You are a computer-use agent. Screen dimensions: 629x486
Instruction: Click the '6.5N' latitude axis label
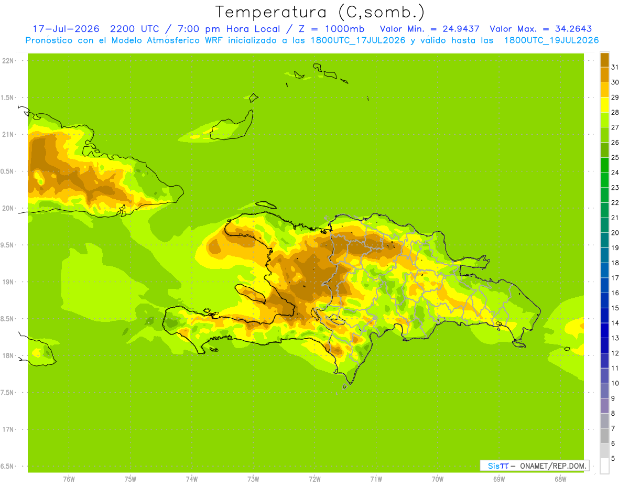pos(7,466)
